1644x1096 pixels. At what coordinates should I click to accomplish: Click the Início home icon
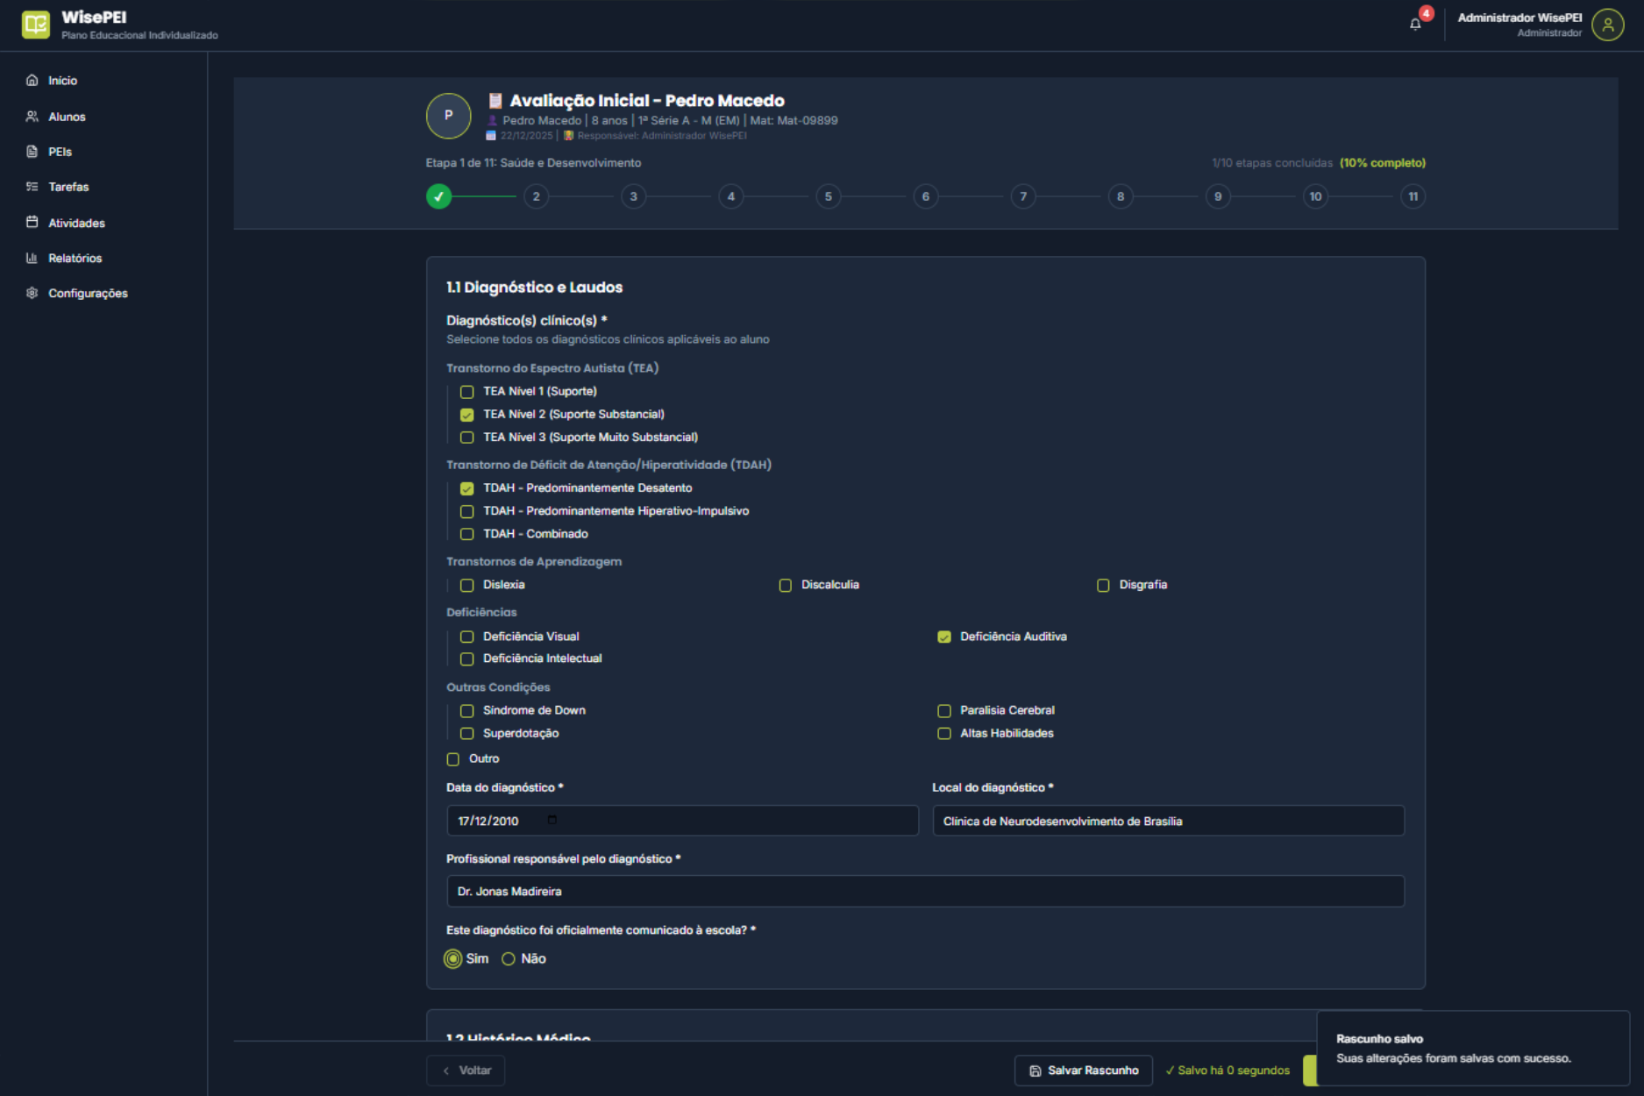[32, 81]
